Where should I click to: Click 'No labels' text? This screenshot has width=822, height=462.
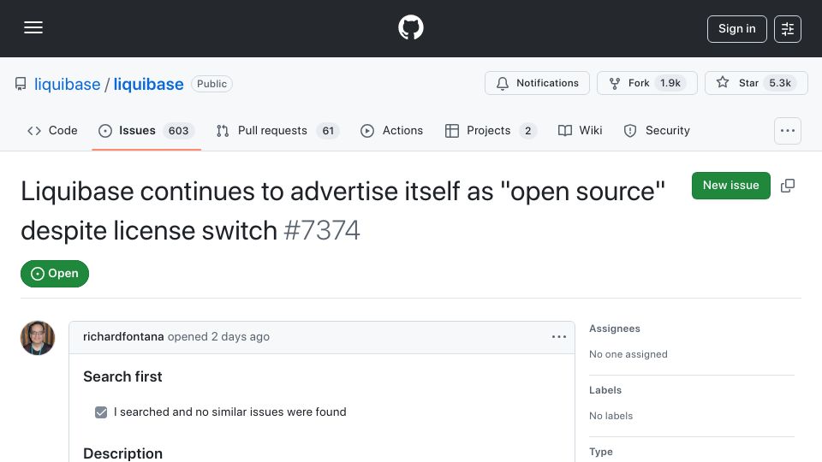[611, 416]
